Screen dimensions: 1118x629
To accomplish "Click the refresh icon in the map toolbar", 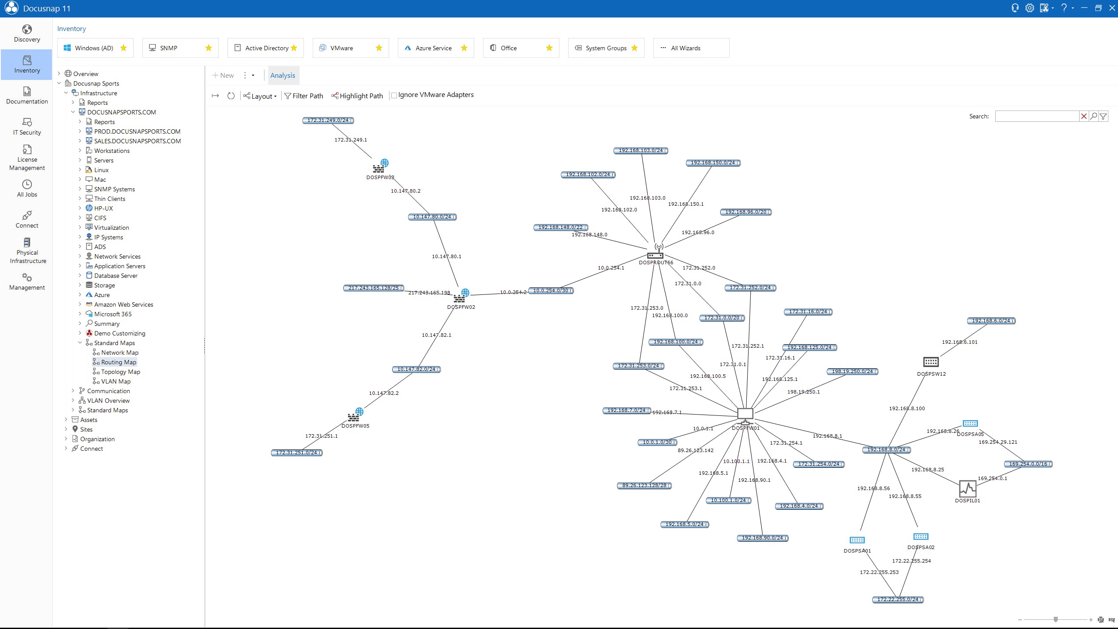I will pos(231,96).
